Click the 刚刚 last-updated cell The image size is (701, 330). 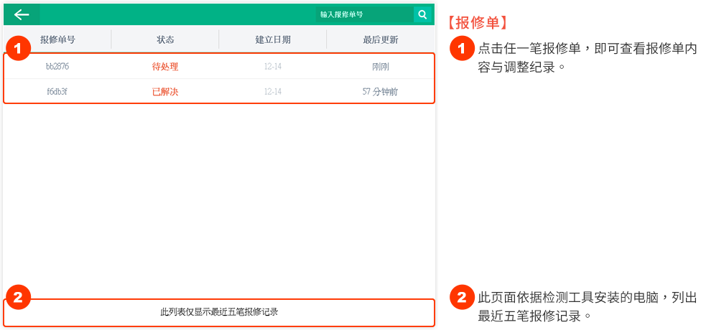[381, 67]
